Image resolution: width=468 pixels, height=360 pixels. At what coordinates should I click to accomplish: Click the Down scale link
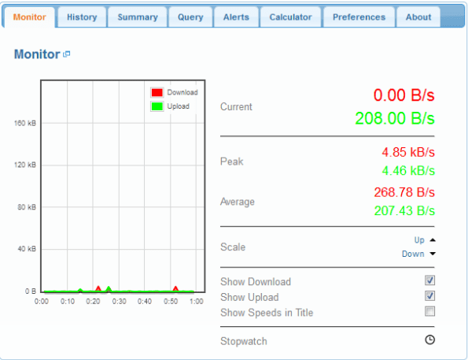point(413,254)
